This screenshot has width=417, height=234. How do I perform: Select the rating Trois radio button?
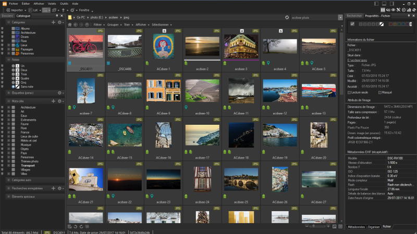pos(13,74)
